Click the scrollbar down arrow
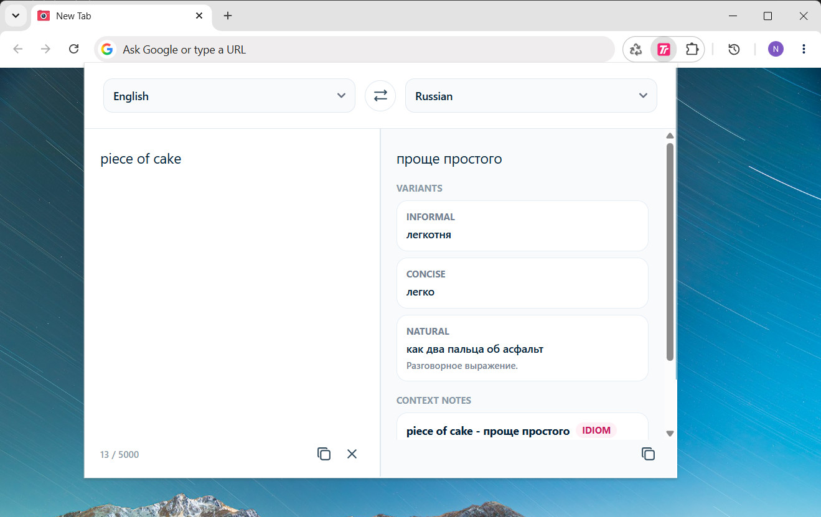This screenshot has height=517, width=821. click(x=670, y=434)
